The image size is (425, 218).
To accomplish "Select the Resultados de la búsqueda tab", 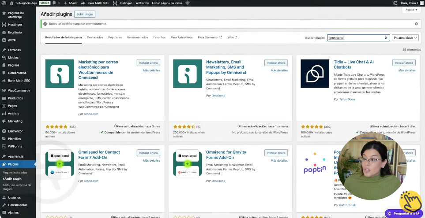I will 64,37.
